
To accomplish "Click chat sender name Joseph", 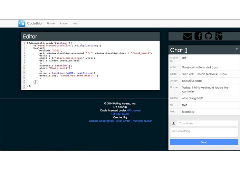I will tap(174, 81).
